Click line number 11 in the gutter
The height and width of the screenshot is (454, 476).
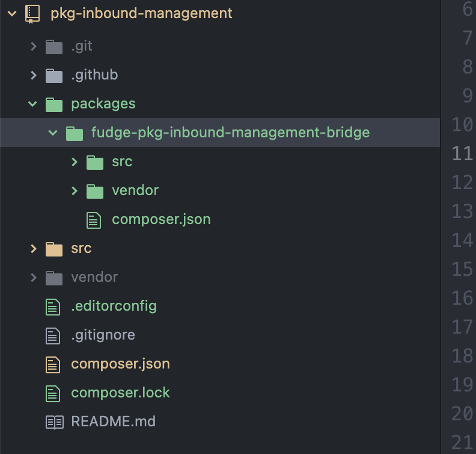462,154
